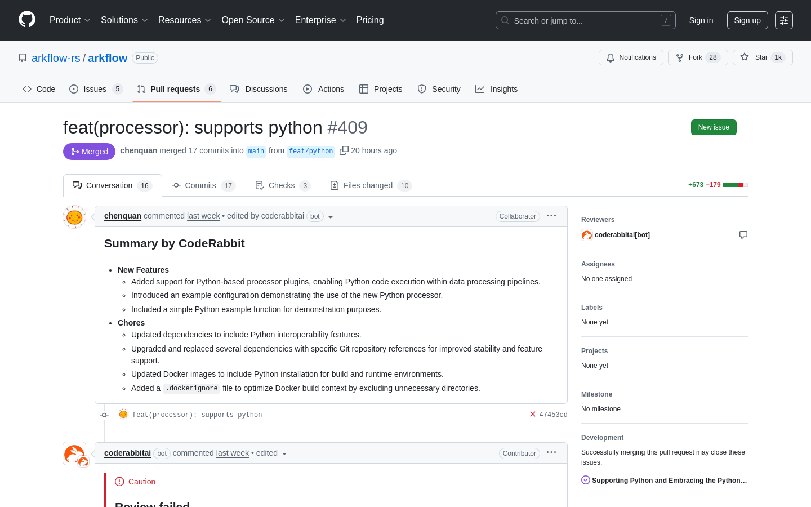Viewport: 811px width, 507px height.
Task: Click the Sign in link
Action: tap(701, 20)
